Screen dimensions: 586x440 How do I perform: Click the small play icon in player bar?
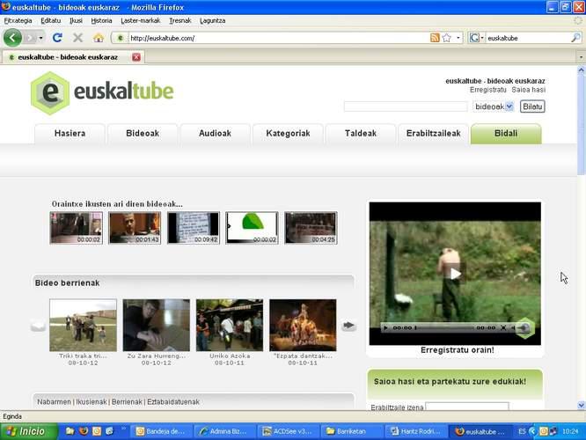pyautogui.click(x=385, y=328)
